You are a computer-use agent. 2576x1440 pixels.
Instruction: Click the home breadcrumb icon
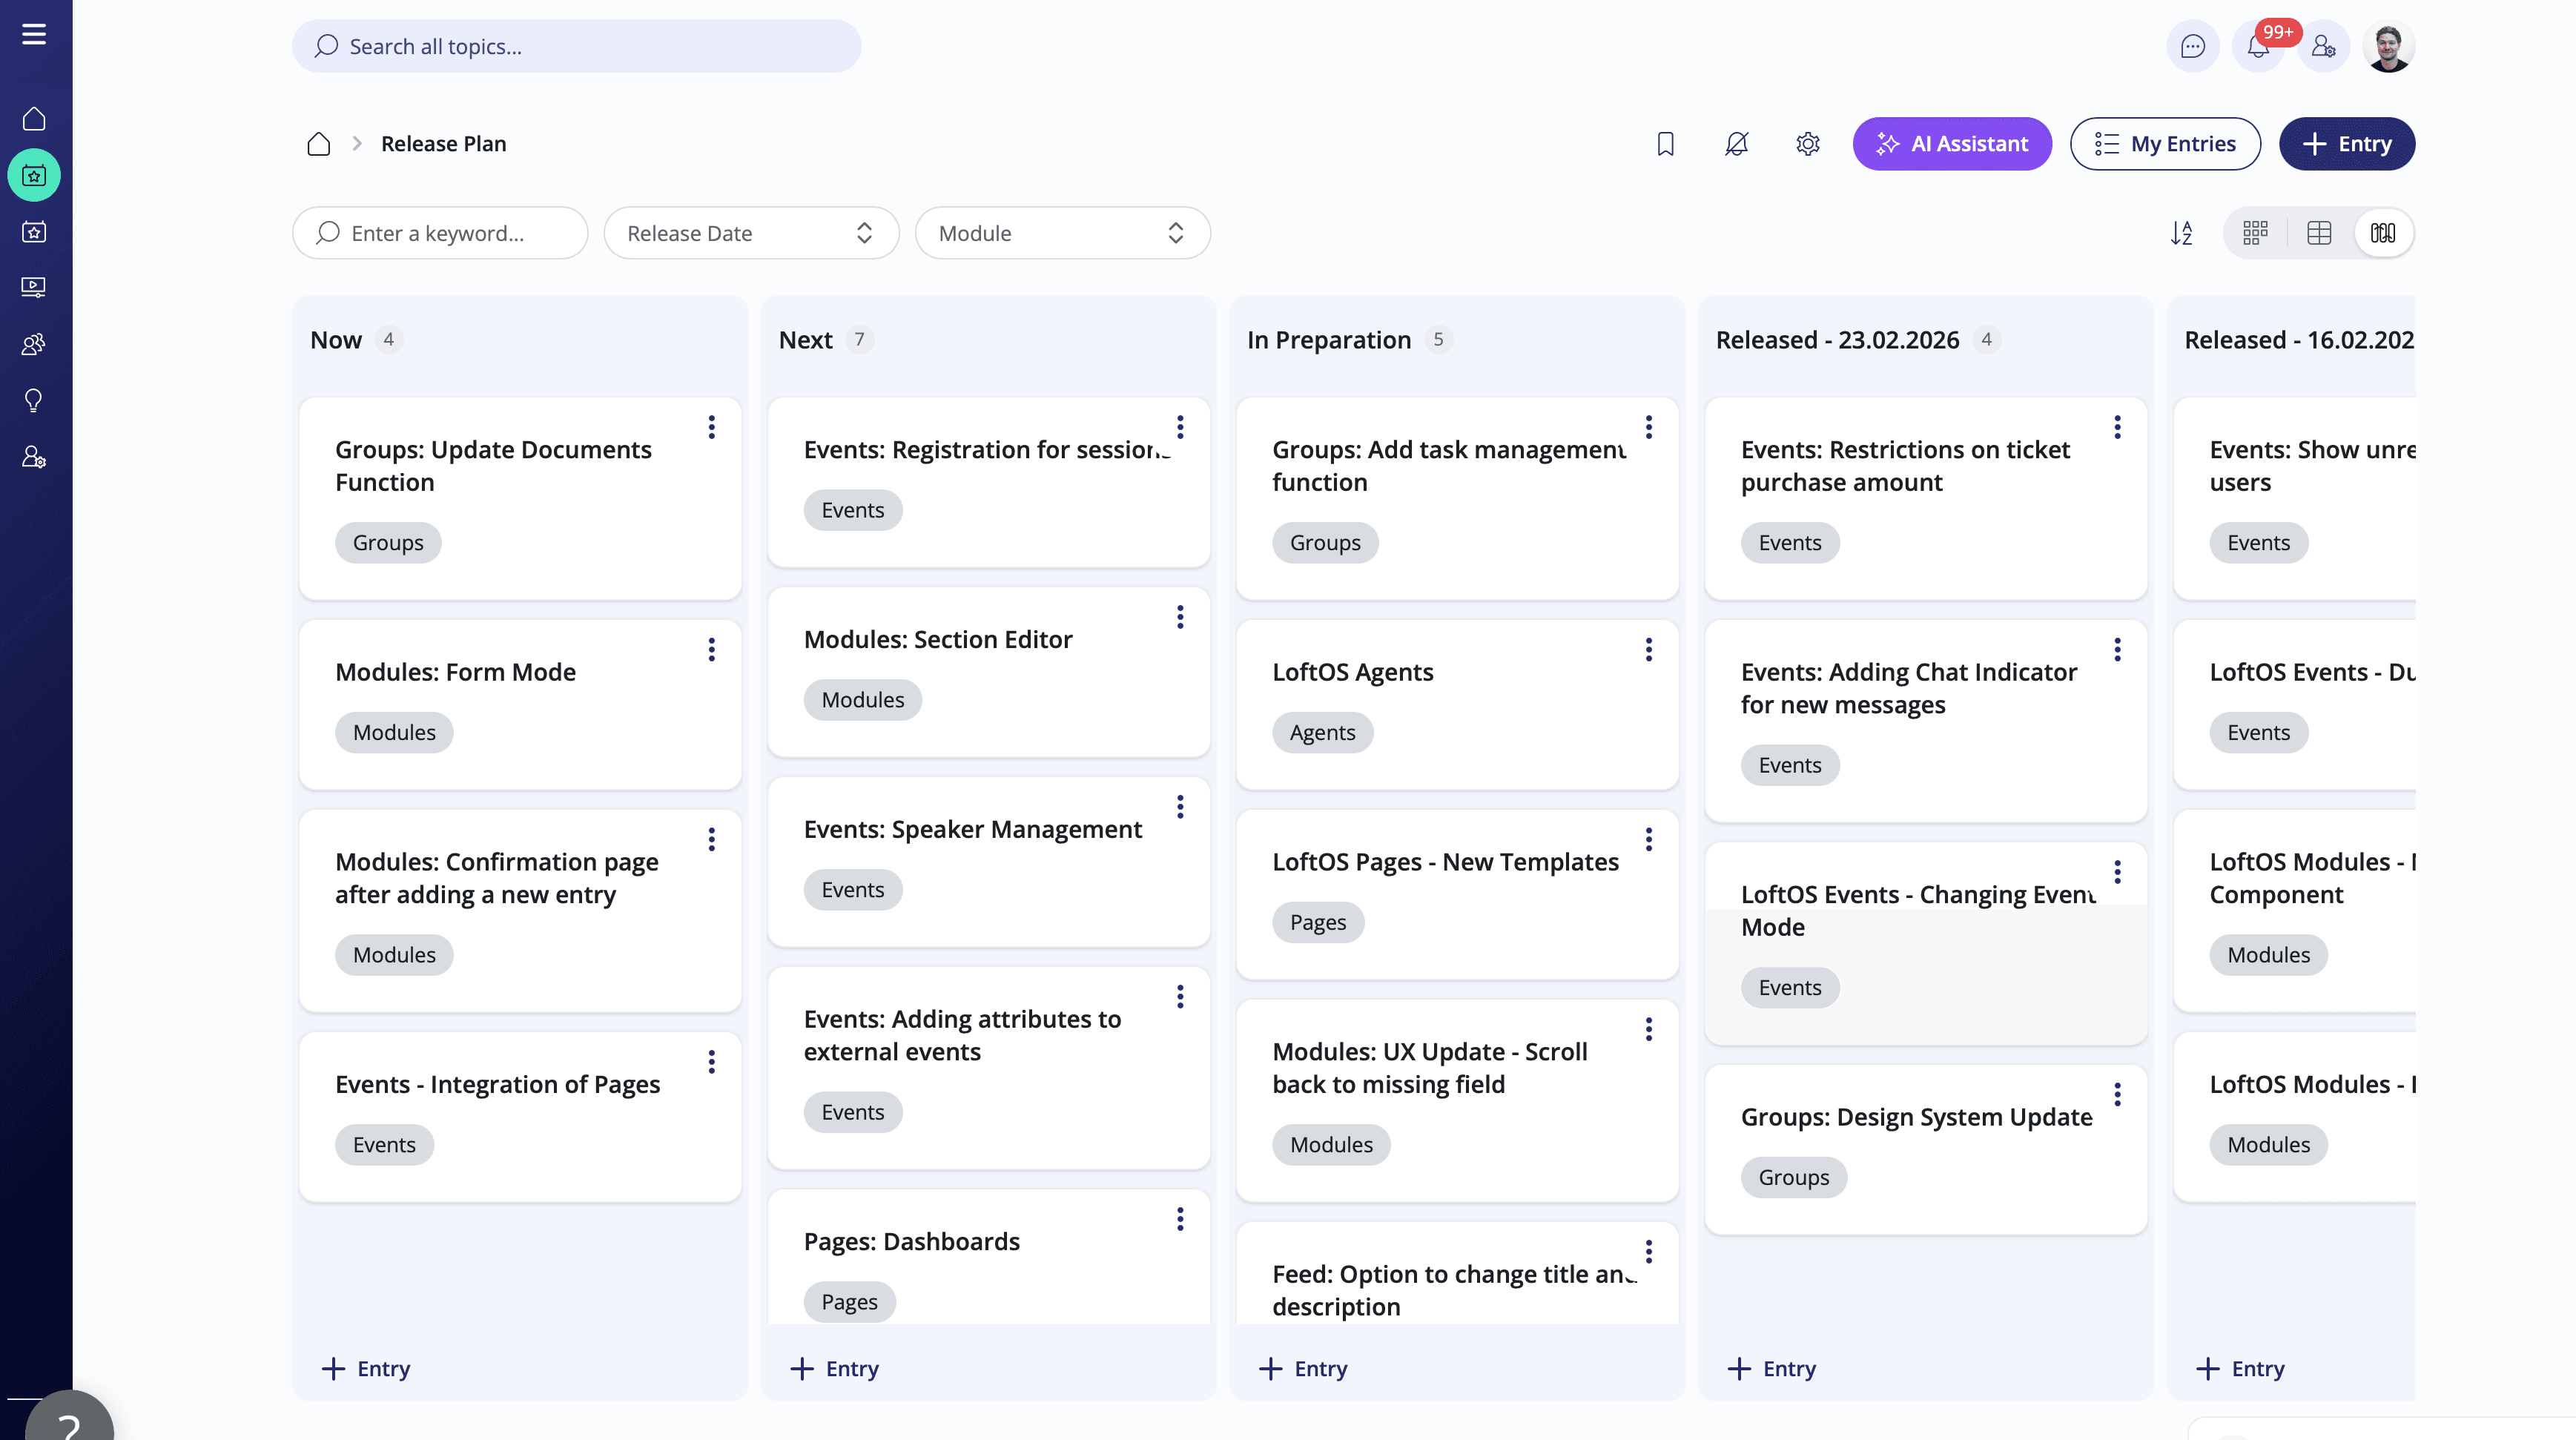tap(318, 144)
